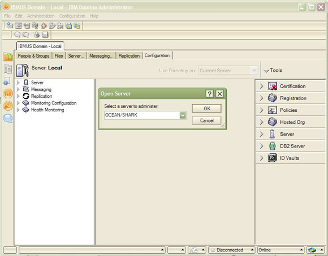Click OK in the Open Server dialog
The height and width of the screenshot is (256, 328).
(206, 109)
